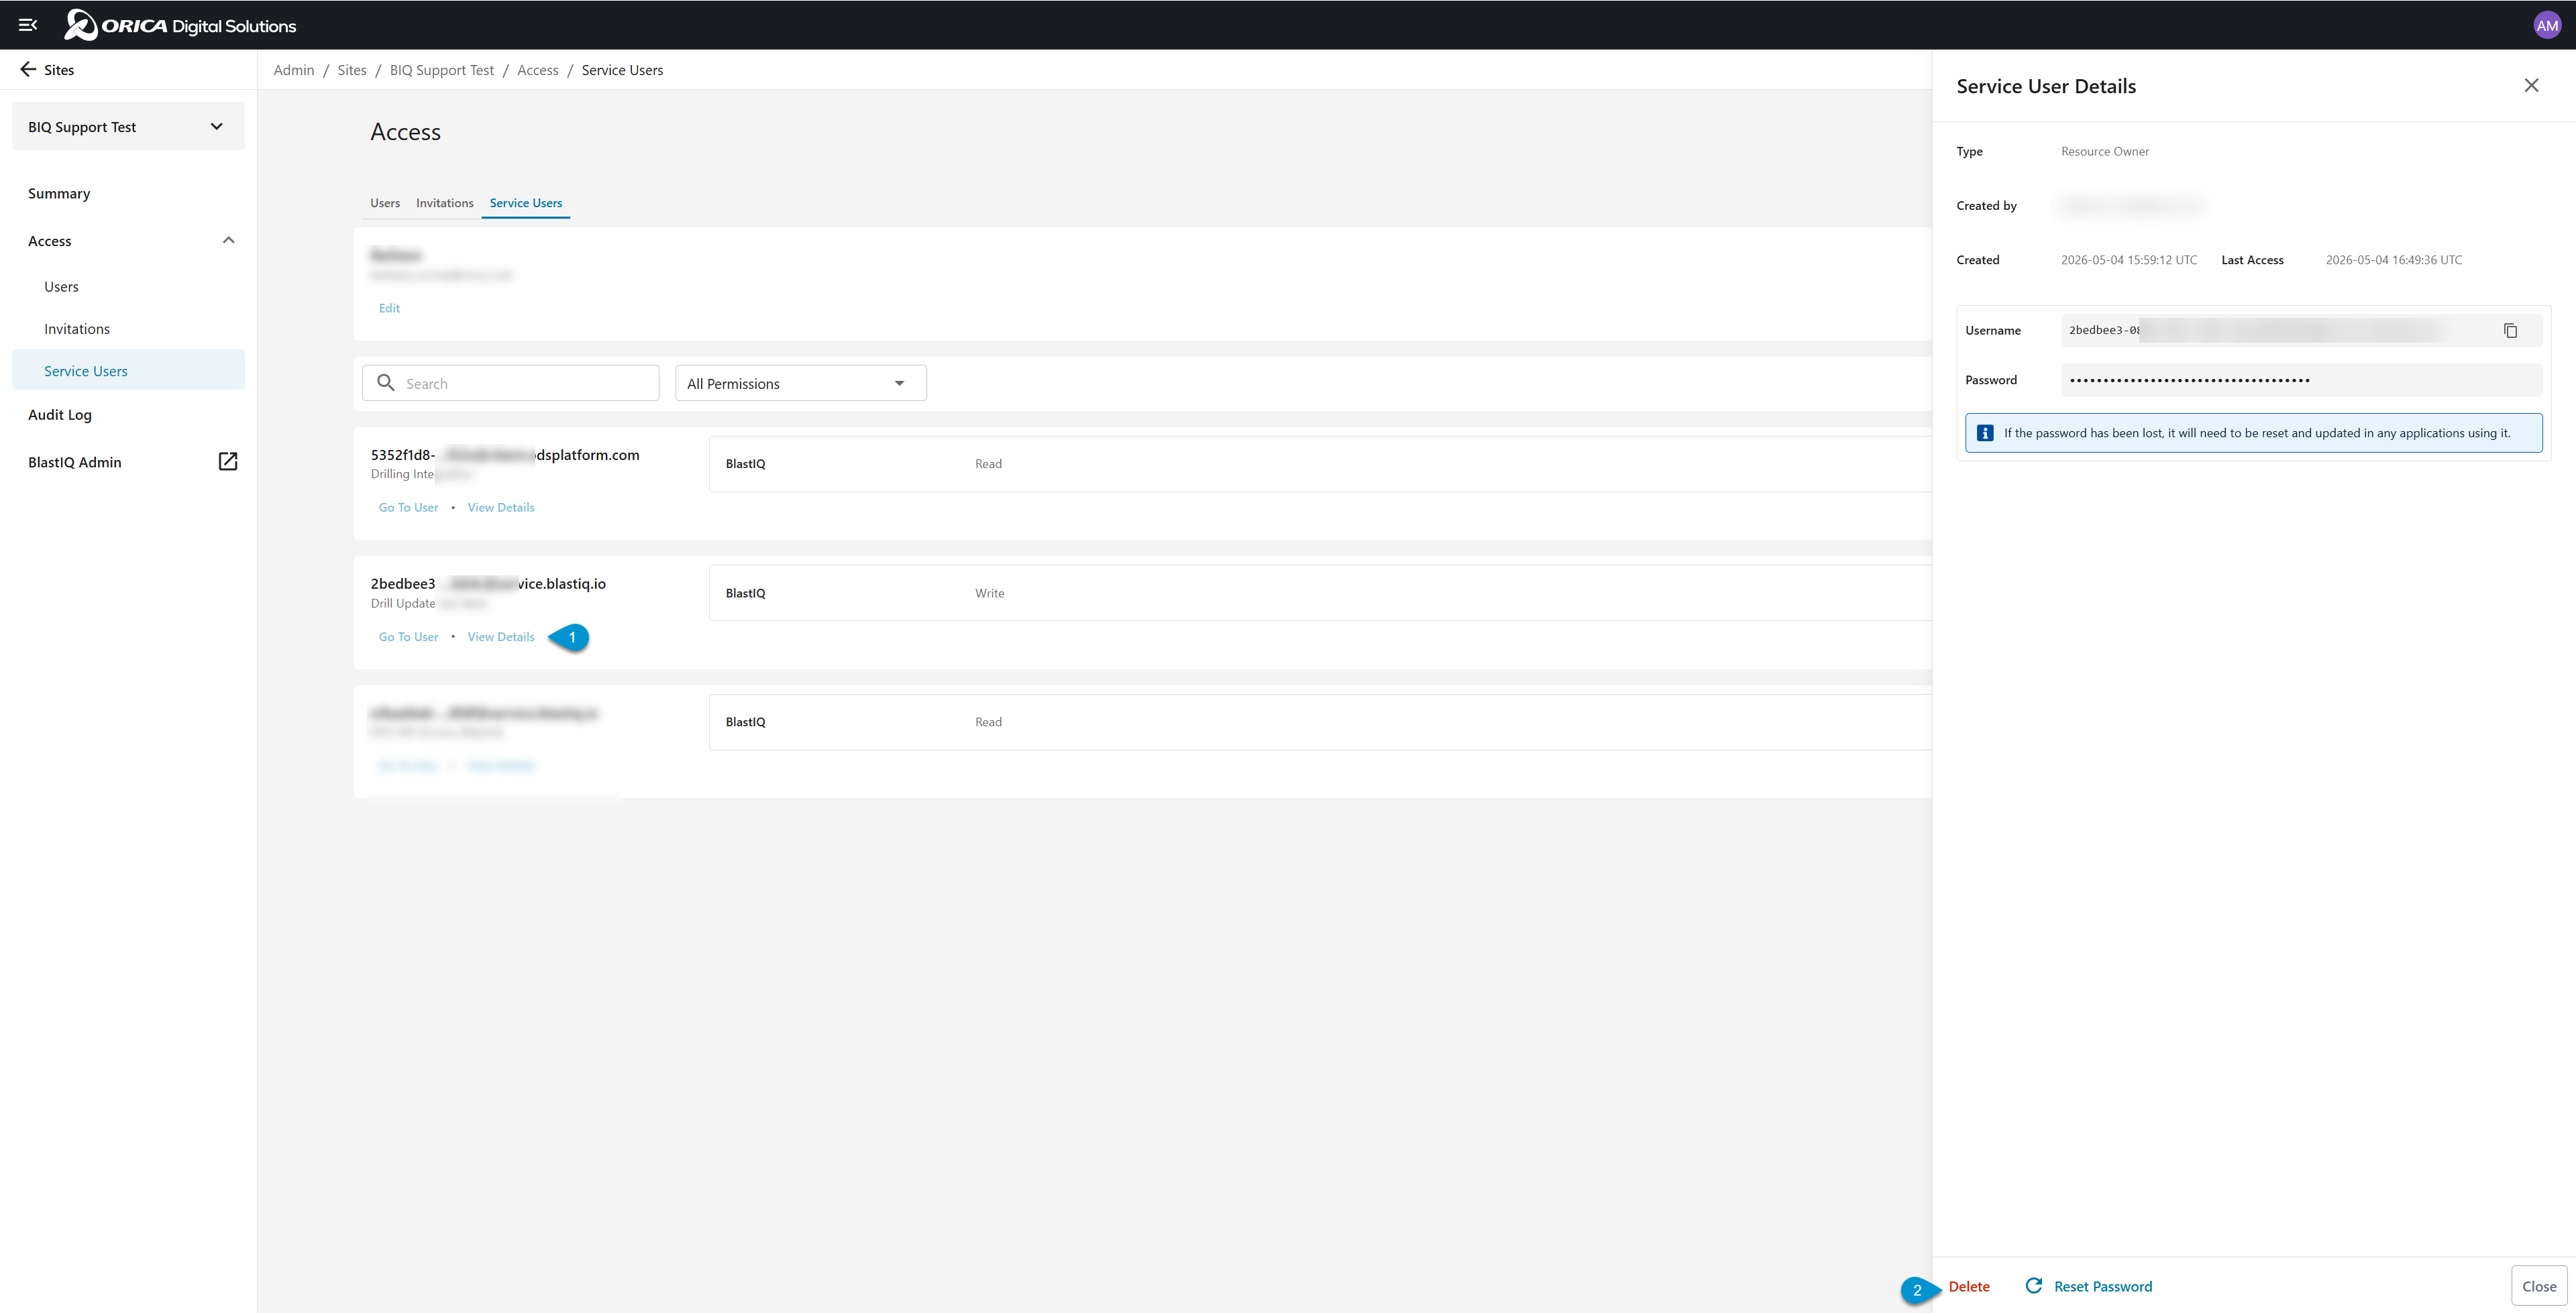Copy the username with the clipboard icon
This screenshot has height=1313, width=2576.
(2510, 330)
